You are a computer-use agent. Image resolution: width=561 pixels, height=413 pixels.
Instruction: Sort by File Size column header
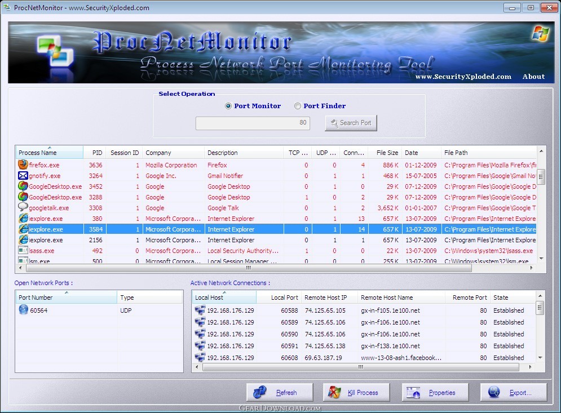point(385,153)
